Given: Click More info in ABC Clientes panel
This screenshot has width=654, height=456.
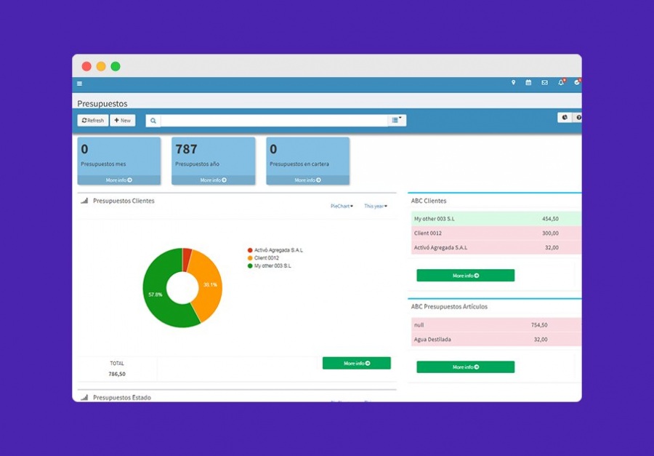Looking at the screenshot, I should 466,276.
